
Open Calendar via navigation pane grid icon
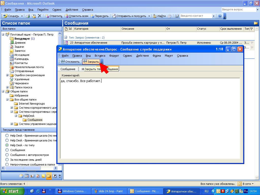tap(27, 176)
